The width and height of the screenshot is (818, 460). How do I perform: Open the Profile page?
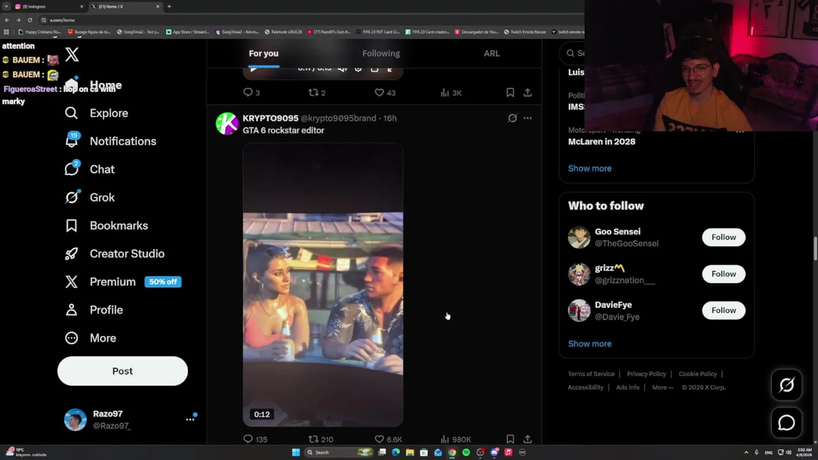point(93,310)
